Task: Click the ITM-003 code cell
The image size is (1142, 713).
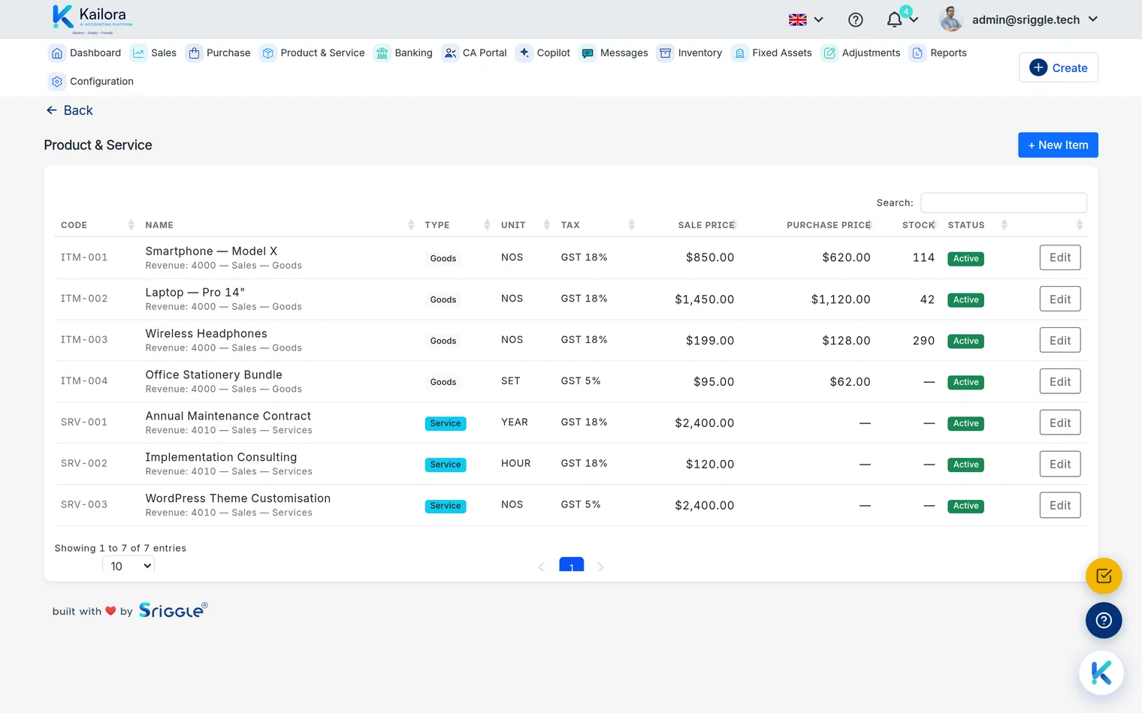Action: (84, 340)
